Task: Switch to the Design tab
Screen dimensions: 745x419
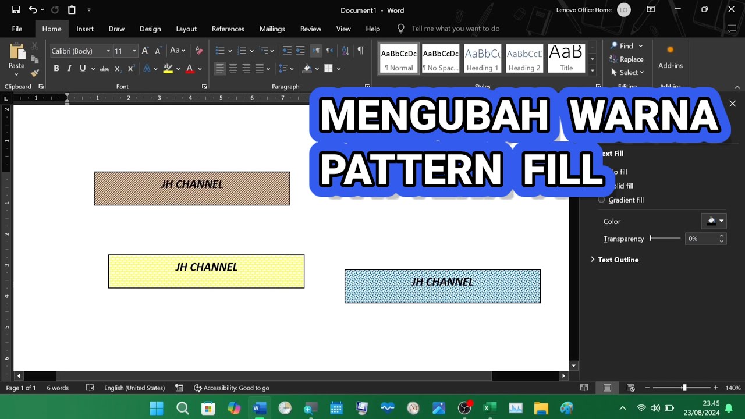Action: (150, 29)
